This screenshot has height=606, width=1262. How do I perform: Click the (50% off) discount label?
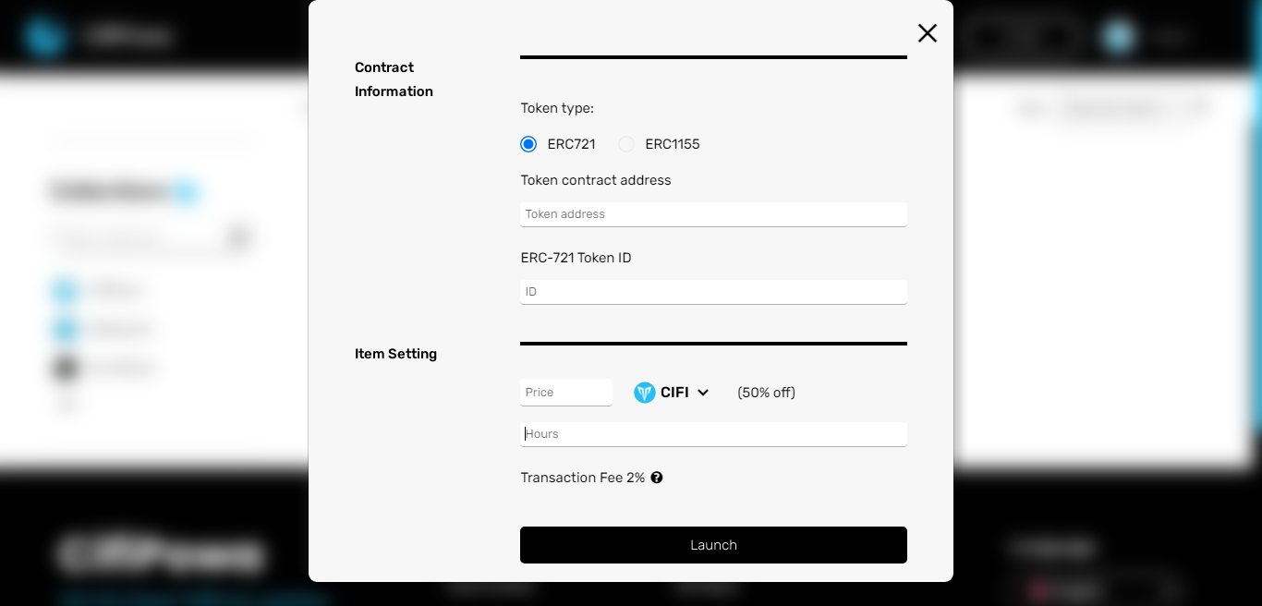[x=767, y=393]
